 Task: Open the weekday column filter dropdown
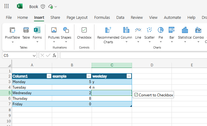129,76
